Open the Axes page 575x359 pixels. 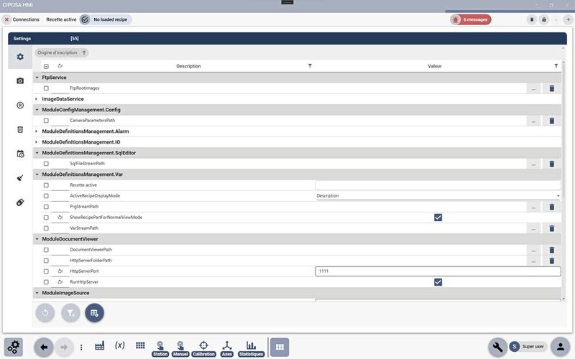point(227,348)
